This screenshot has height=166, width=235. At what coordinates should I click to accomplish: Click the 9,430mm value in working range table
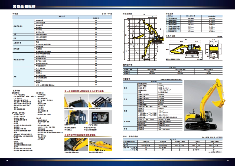pos(212,18)
